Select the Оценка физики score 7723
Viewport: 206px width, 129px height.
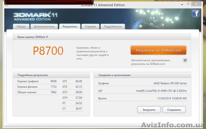[54, 87]
